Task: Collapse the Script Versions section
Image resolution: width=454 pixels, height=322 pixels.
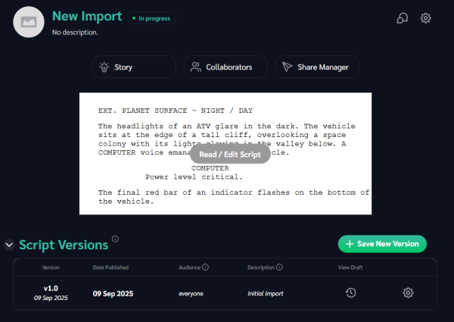Action: [9, 245]
